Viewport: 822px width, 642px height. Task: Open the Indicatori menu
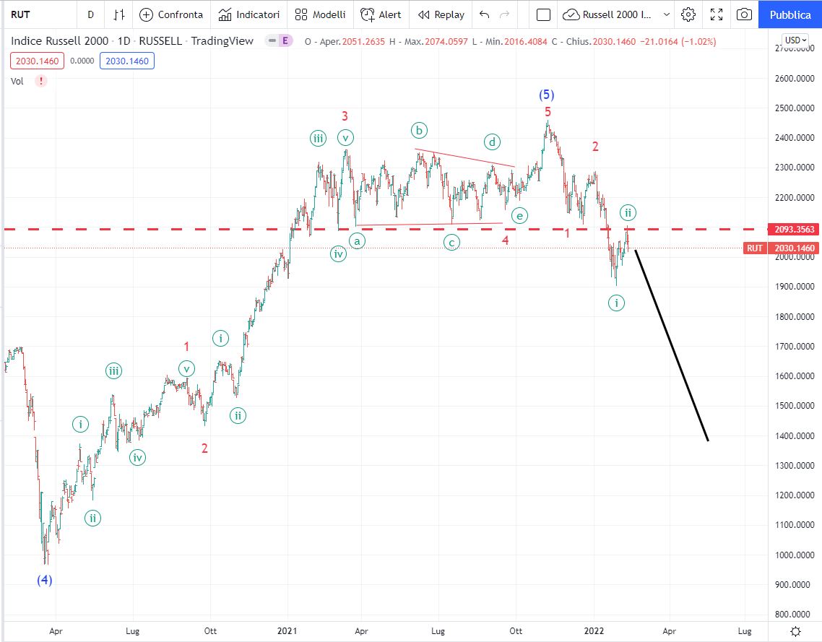tap(249, 14)
